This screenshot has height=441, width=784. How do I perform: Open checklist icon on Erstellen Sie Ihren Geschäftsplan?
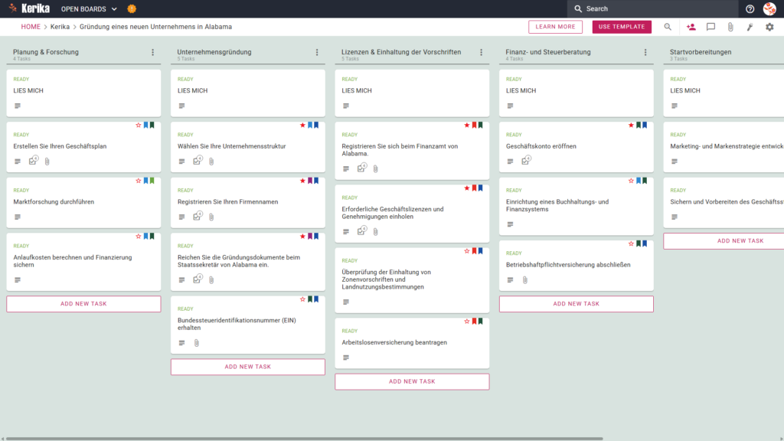(33, 161)
